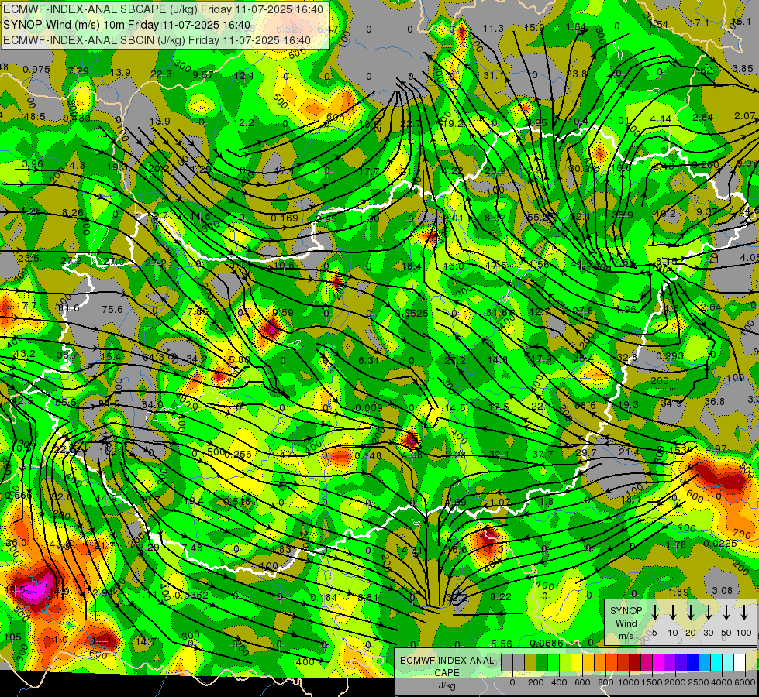
Task: Click the station value 0.293
Action: coord(670,356)
